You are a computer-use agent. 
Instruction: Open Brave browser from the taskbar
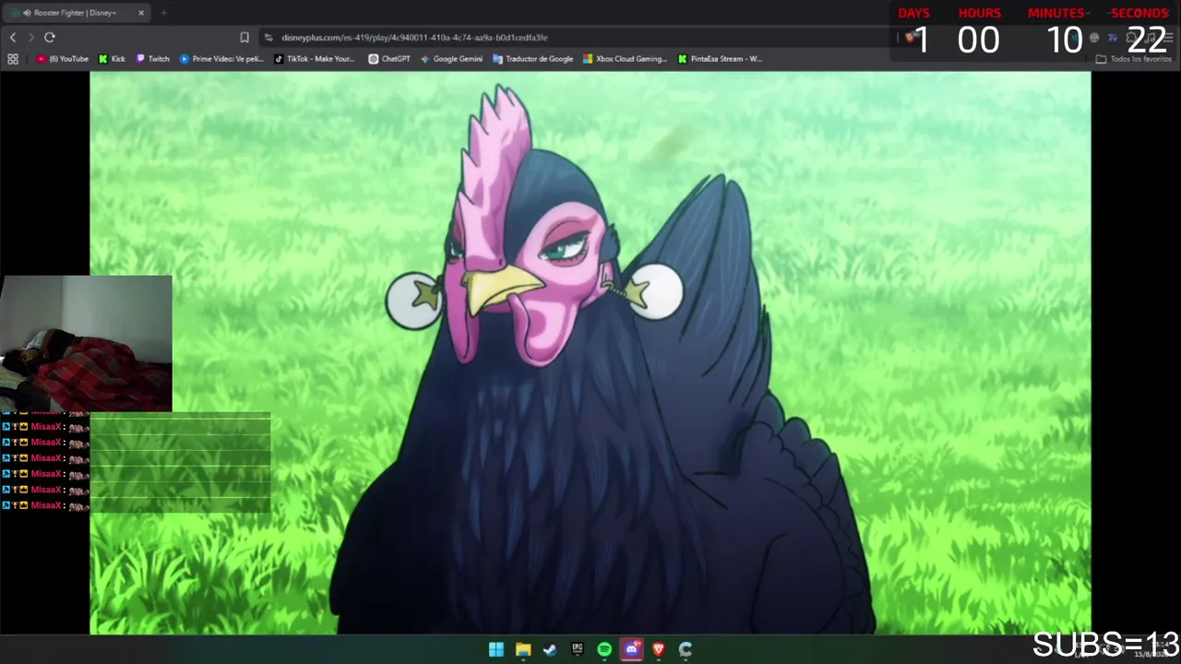[x=659, y=649]
